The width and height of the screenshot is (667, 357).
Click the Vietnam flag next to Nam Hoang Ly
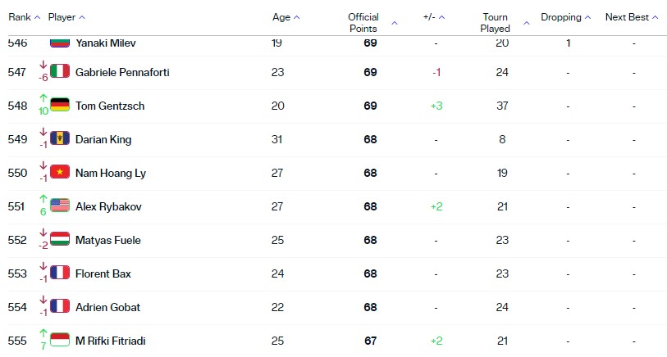coord(60,171)
